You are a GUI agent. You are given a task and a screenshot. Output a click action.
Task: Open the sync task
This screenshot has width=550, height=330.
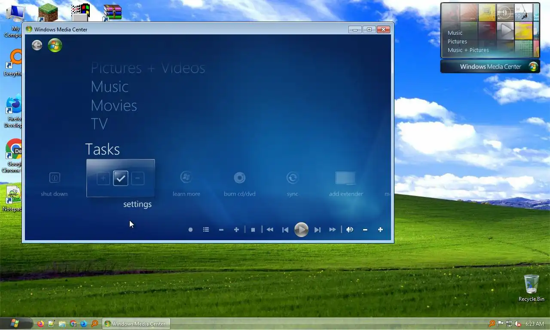click(293, 184)
